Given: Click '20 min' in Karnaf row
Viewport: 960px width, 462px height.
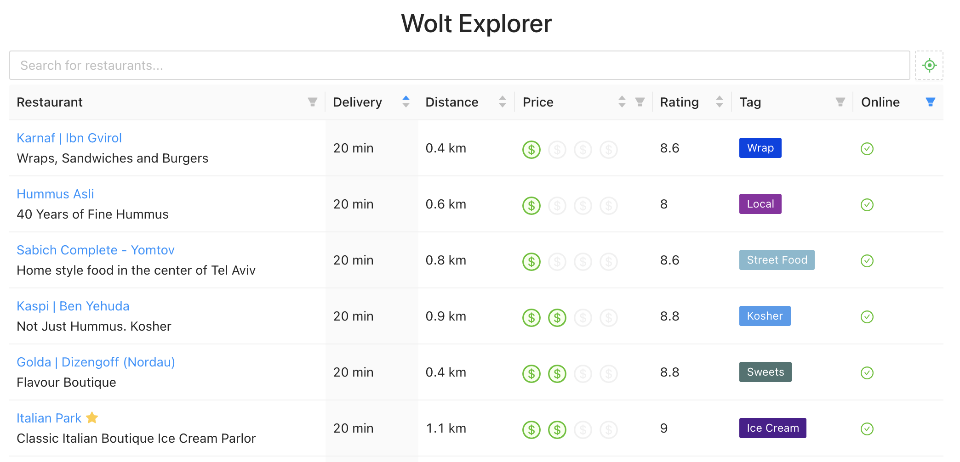Looking at the screenshot, I should coord(353,148).
